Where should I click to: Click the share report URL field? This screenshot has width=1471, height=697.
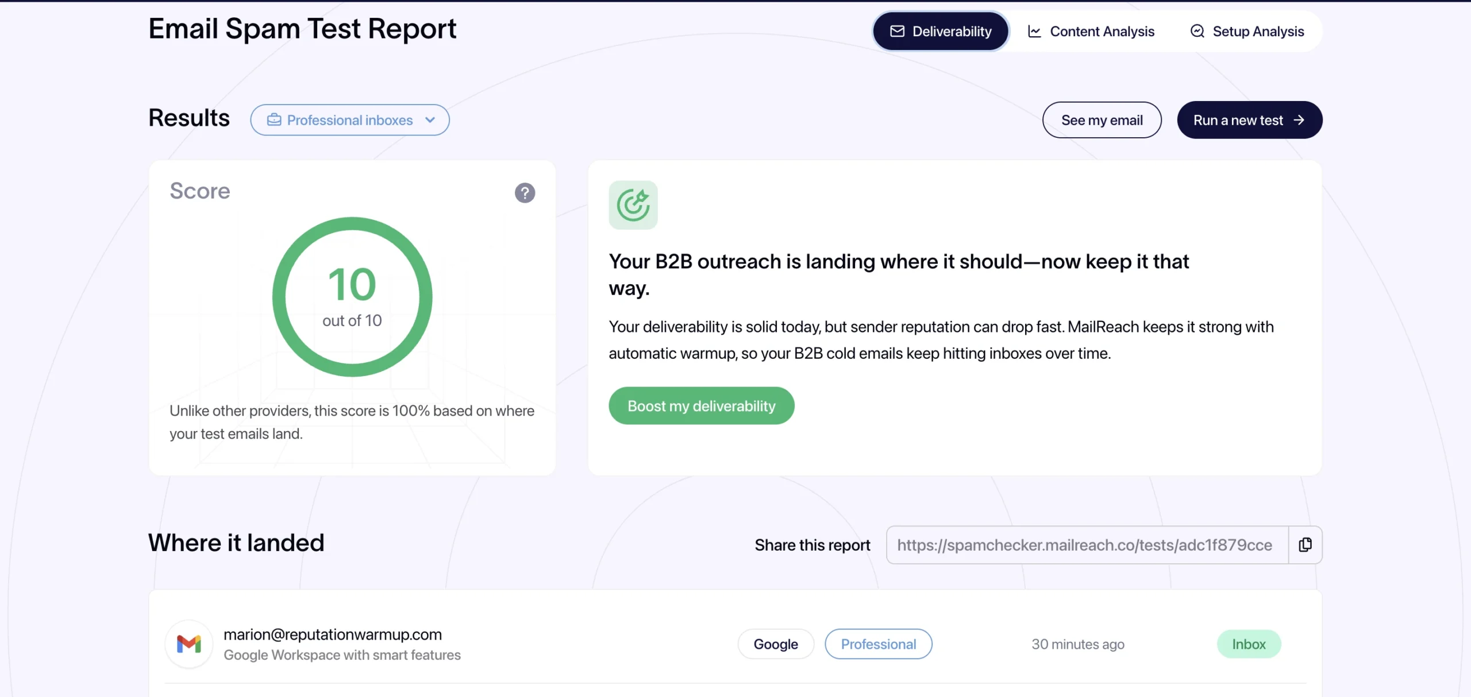pyautogui.click(x=1087, y=545)
